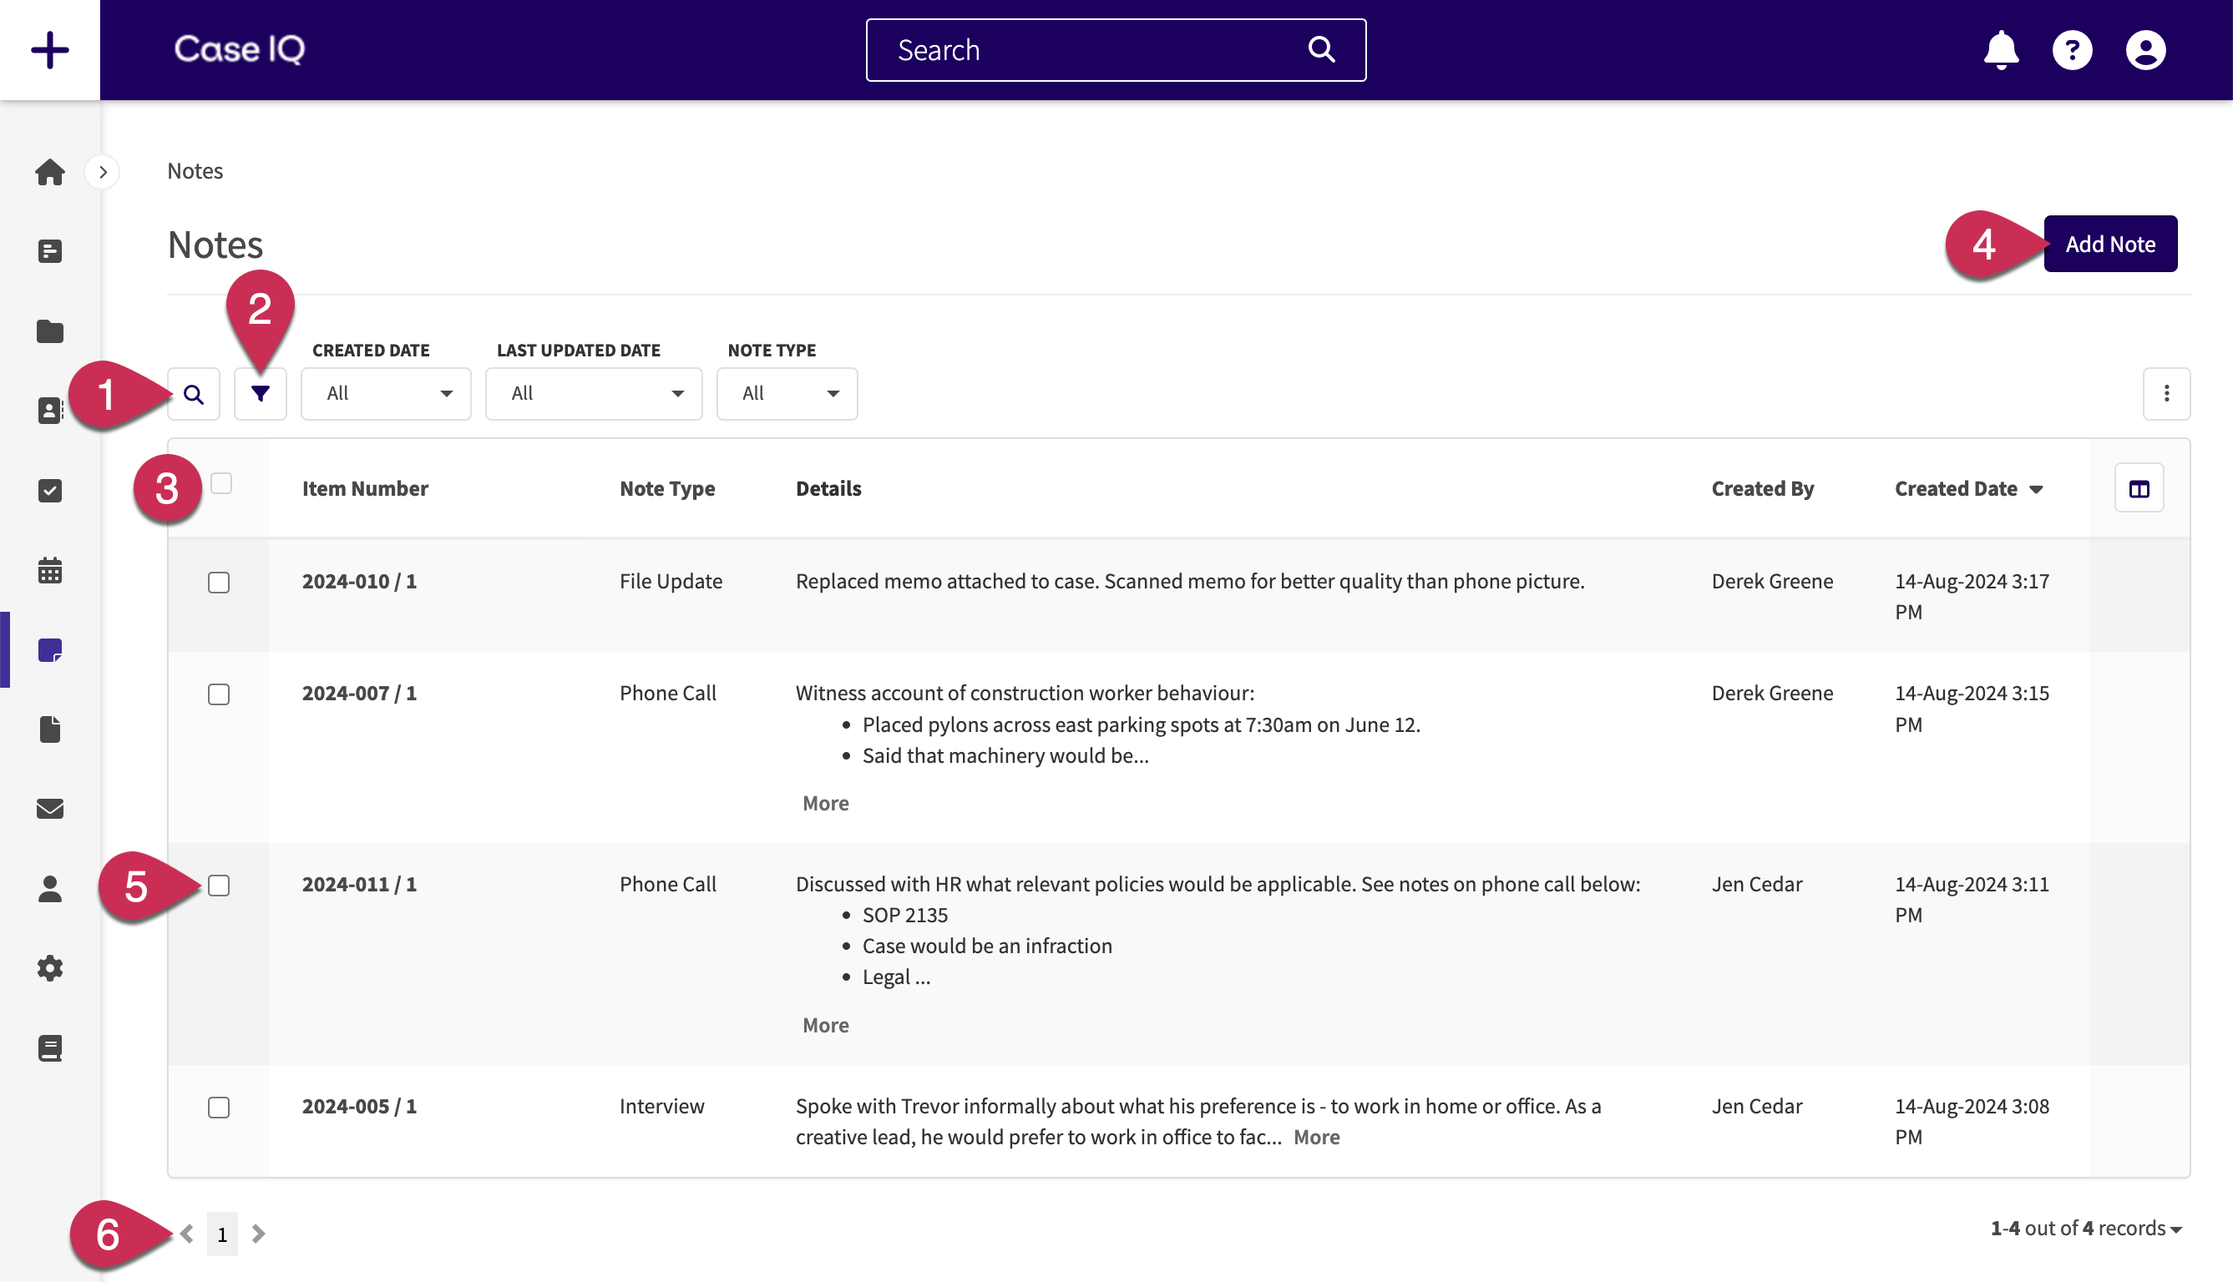Click the column visibility toggle icon
The width and height of the screenshot is (2233, 1282).
2139,487
